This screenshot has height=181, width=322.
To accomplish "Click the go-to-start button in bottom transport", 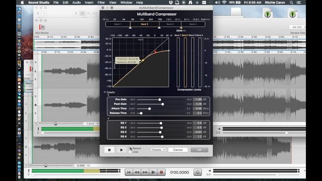I will (x=129, y=172).
